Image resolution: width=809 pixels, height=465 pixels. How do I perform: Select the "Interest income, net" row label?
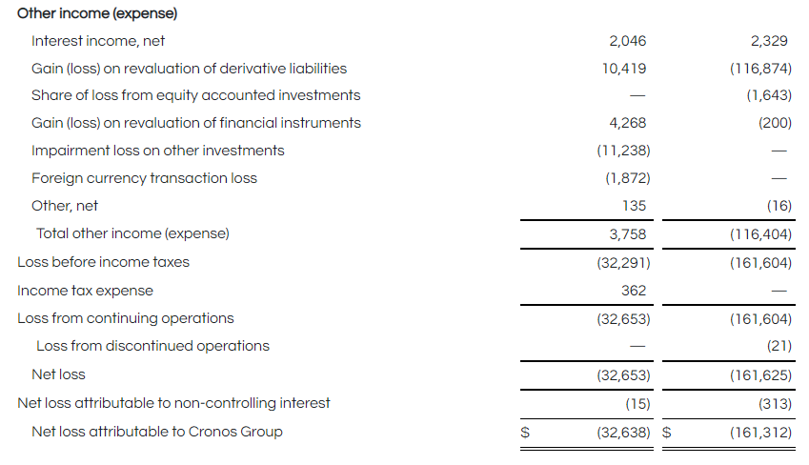pyautogui.click(x=98, y=41)
